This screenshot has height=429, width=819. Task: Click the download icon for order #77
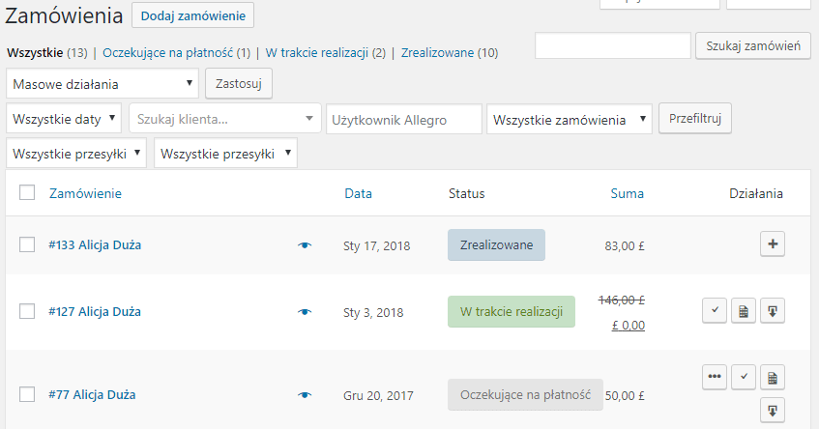[773, 412]
